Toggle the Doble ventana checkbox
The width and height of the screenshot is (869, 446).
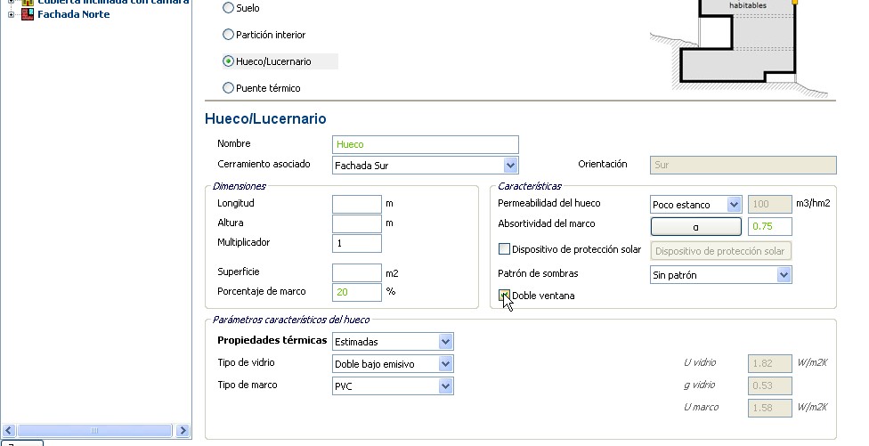505,296
